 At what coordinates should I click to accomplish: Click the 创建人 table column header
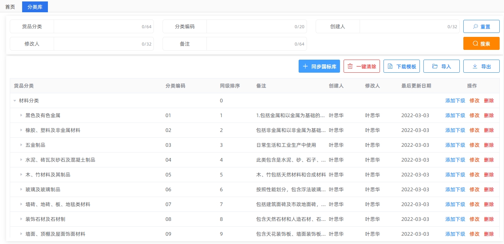click(x=336, y=86)
